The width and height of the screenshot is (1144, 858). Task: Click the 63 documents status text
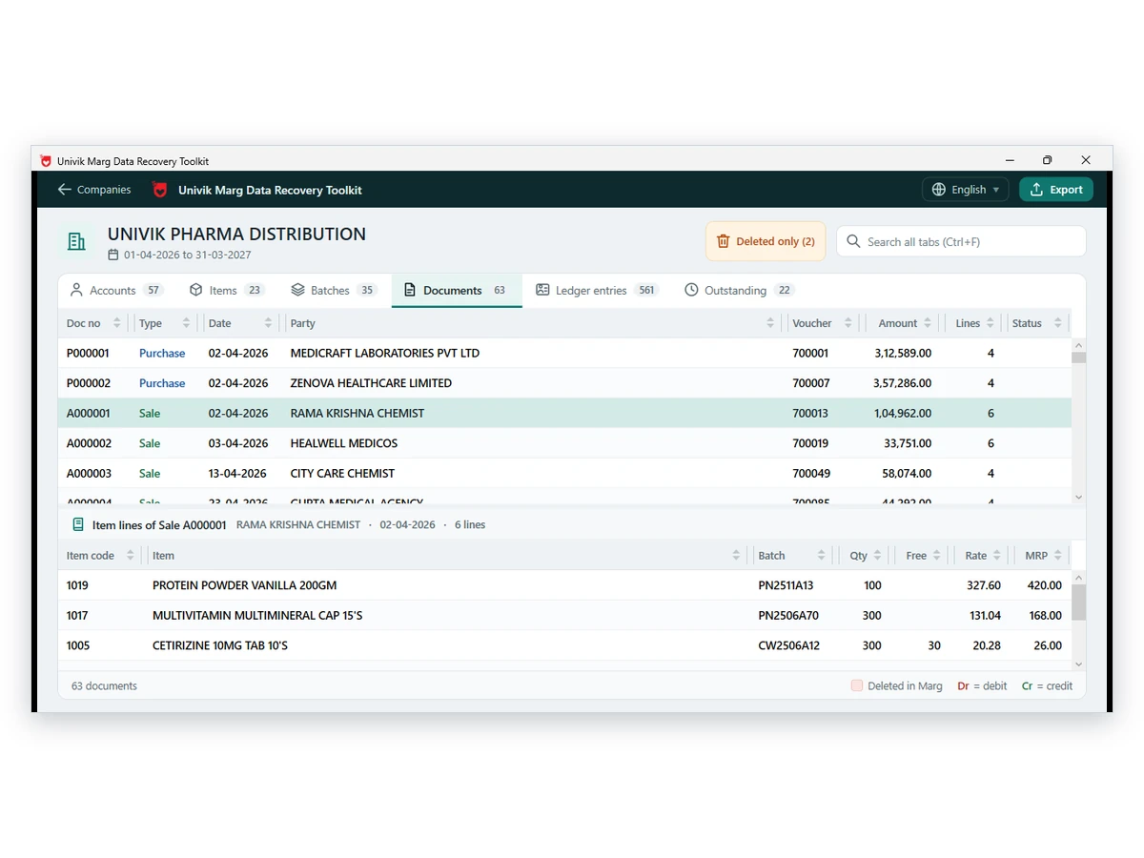tap(104, 685)
